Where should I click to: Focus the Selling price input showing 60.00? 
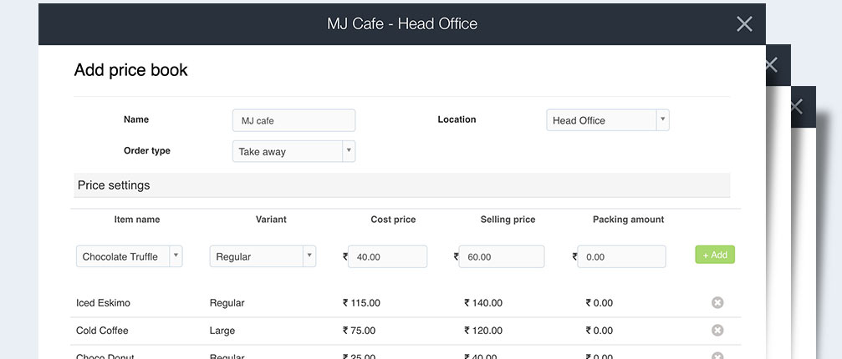[503, 256]
